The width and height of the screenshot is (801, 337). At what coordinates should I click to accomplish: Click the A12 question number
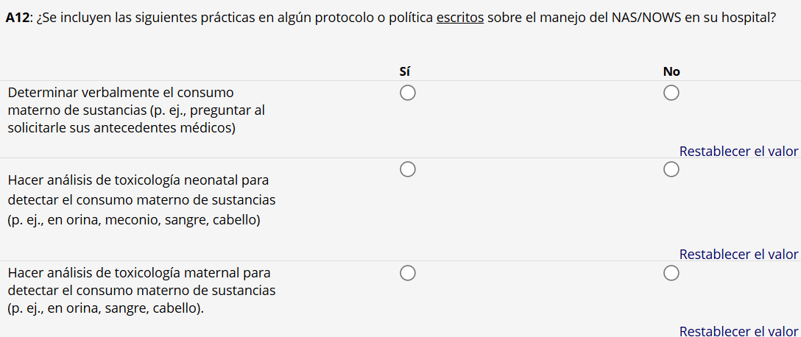pos(17,18)
